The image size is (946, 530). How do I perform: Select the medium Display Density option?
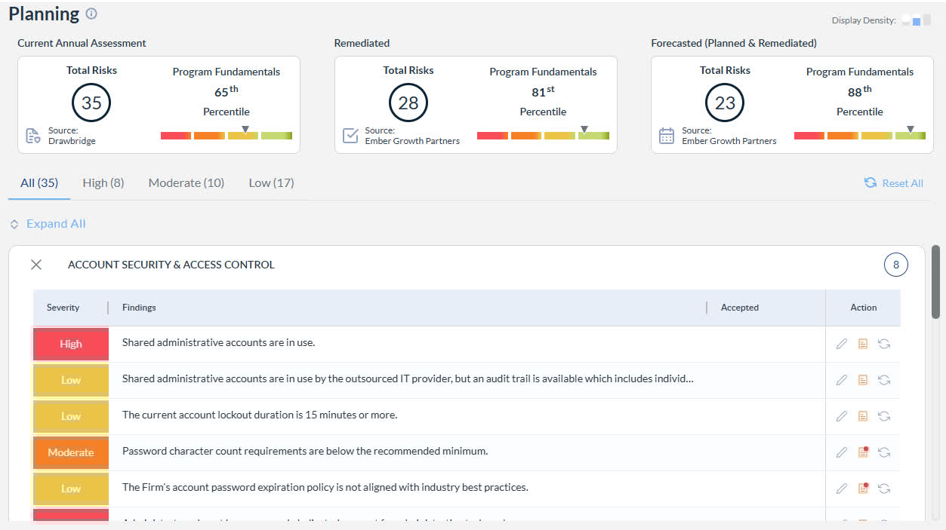917,21
